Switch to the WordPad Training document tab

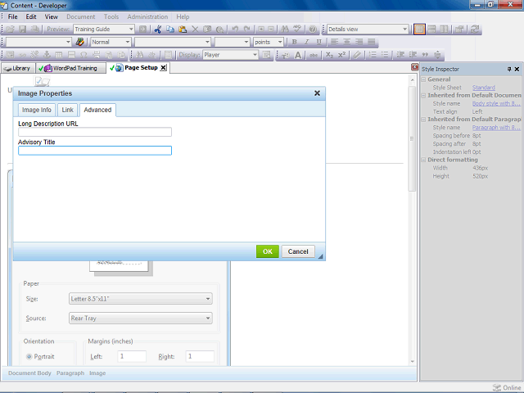click(x=71, y=68)
